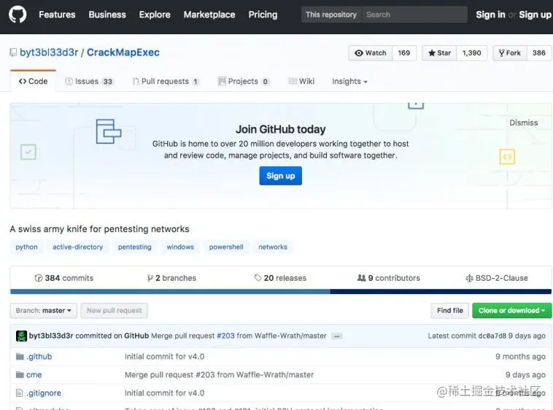Open the .github folder
The image size is (553, 410).
pyautogui.click(x=39, y=357)
